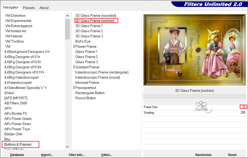Select the AFH category
Viewport: 248px width, 158px height.
8,109
